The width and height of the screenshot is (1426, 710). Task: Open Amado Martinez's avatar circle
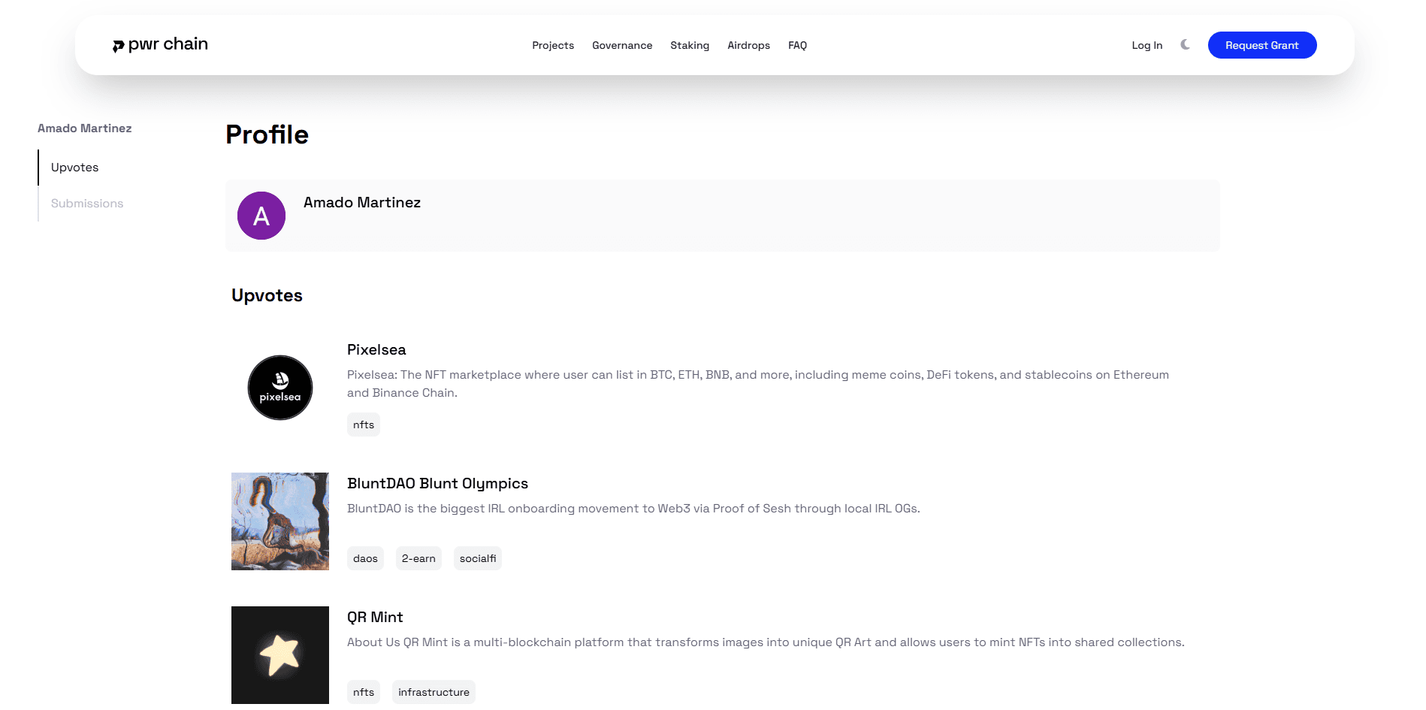point(261,216)
